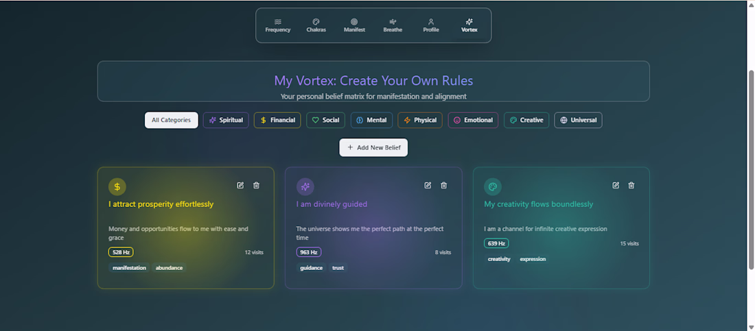
Task: Filter beliefs by Spiritual category
Action: click(226, 121)
